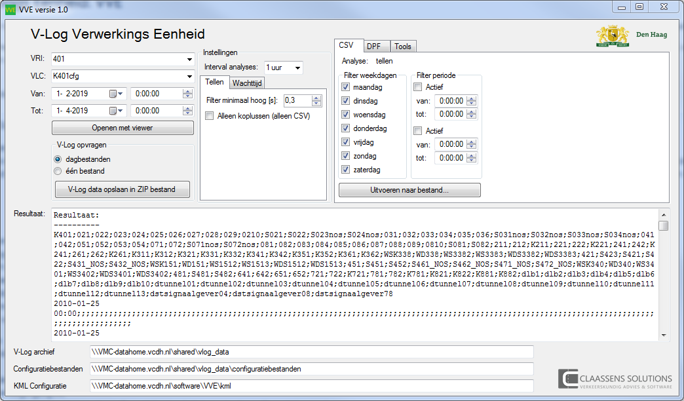
Task: Click V-Log data opslaan in ZIP bestand
Action: click(x=122, y=189)
